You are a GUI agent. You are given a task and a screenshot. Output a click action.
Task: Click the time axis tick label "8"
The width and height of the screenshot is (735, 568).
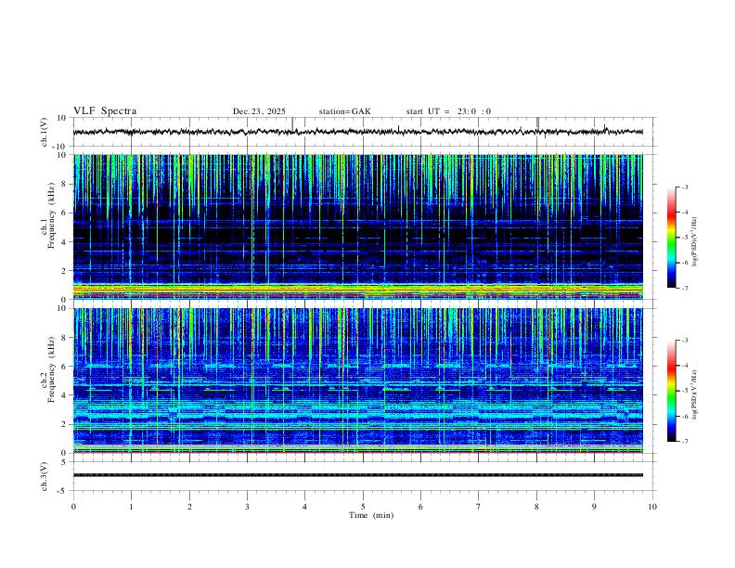[x=536, y=507]
